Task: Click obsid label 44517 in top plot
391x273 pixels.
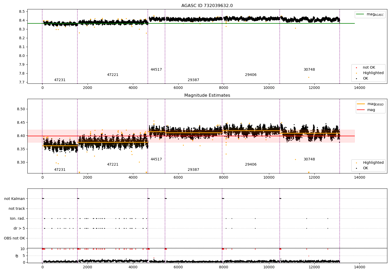Action: click(156, 70)
